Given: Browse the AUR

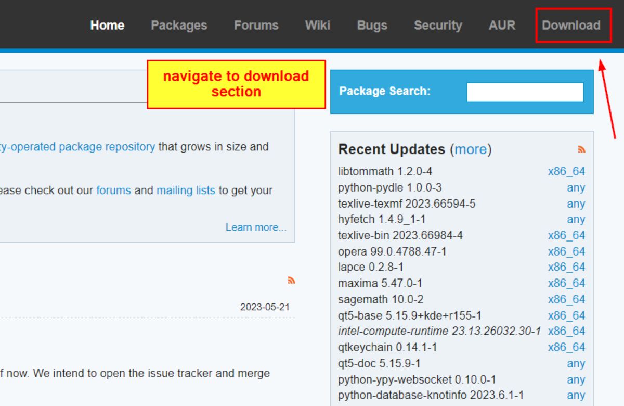Looking at the screenshot, I should [501, 24].
